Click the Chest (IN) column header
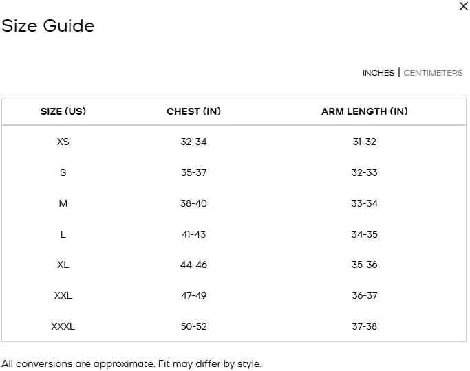This screenshot has width=470, height=371. [x=193, y=111]
